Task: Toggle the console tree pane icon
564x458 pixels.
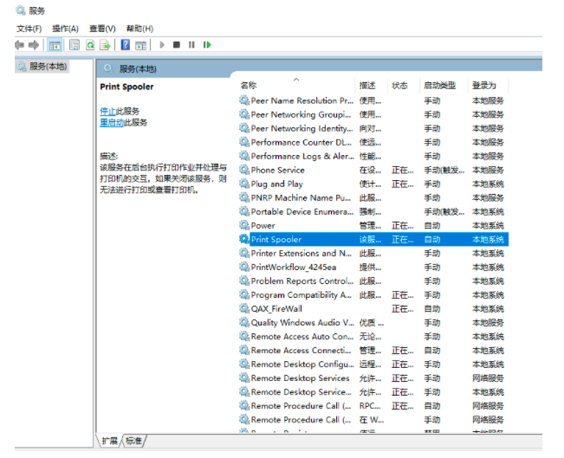Action: click(55, 44)
